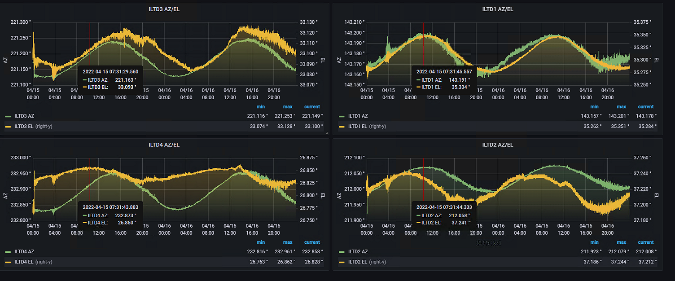Click the yellow ILTD4 EL legend color swatch
The width and height of the screenshot is (675, 281).
point(8,262)
